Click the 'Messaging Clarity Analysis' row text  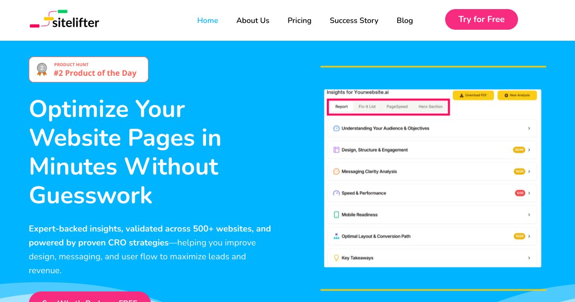[369, 172]
